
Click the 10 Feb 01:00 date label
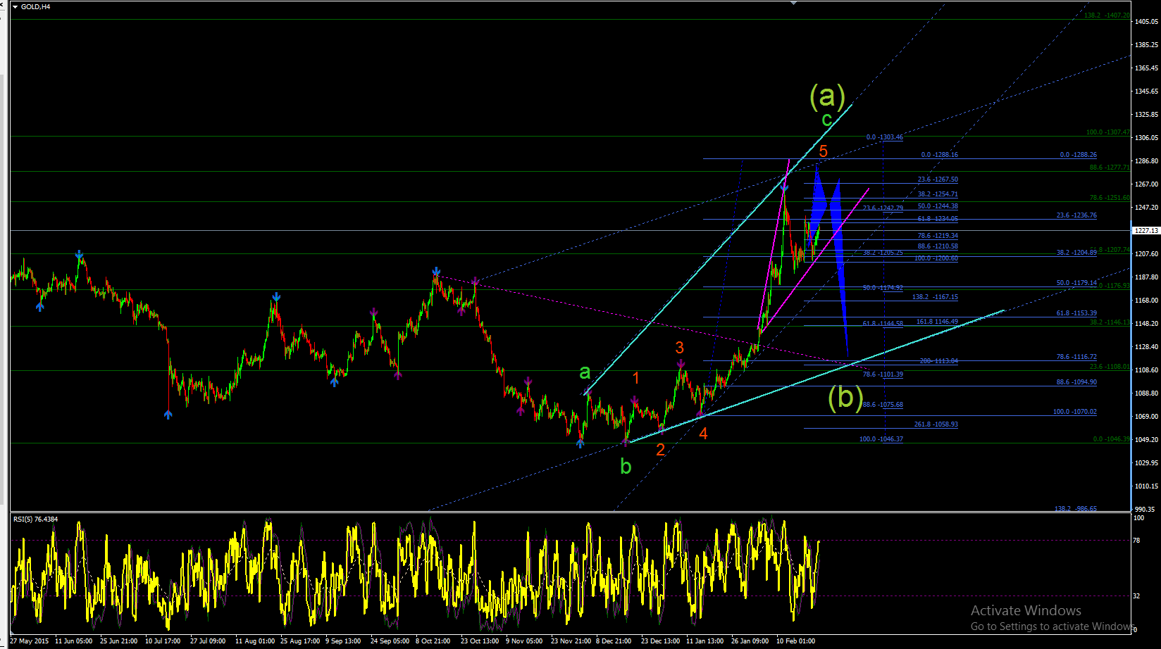(796, 641)
